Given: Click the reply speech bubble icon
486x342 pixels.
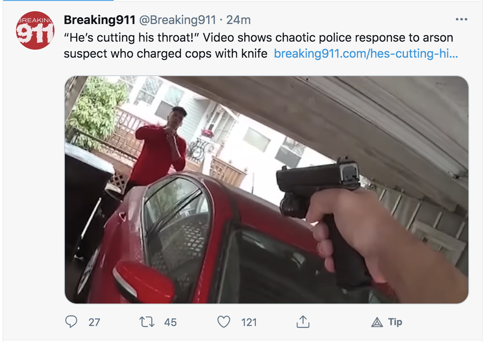Looking at the screenshot, I should pos(71,322).
